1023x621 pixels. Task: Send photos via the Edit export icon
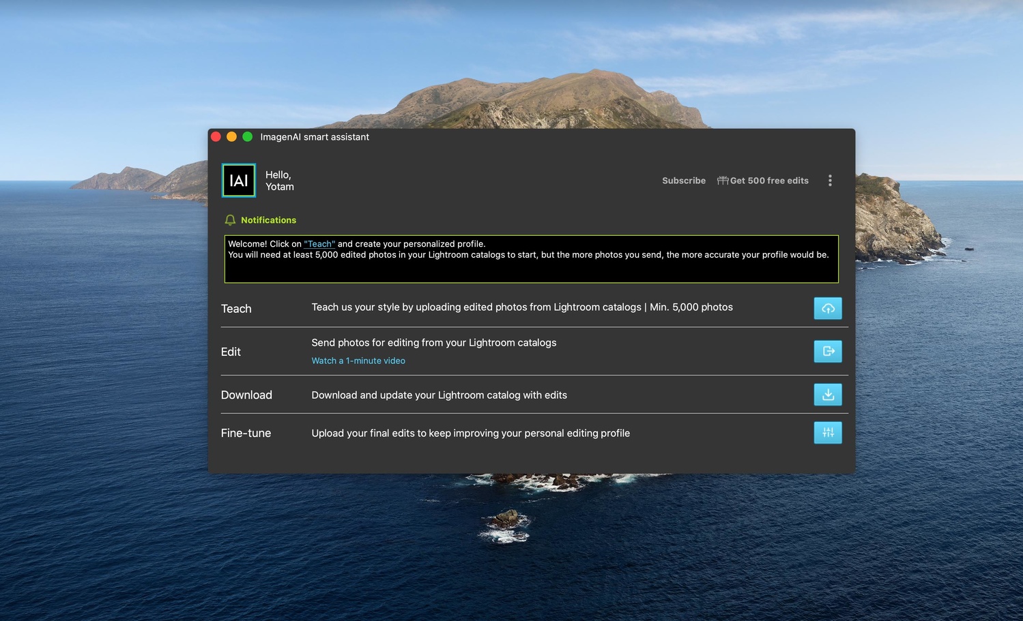tap(828, 351)
